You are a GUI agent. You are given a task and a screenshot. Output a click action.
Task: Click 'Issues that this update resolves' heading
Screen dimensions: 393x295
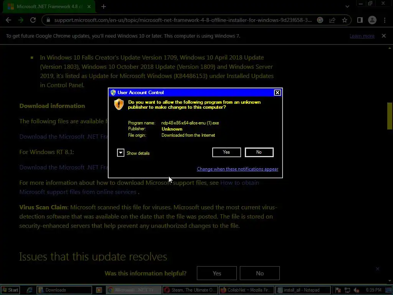tap(93, 257)
